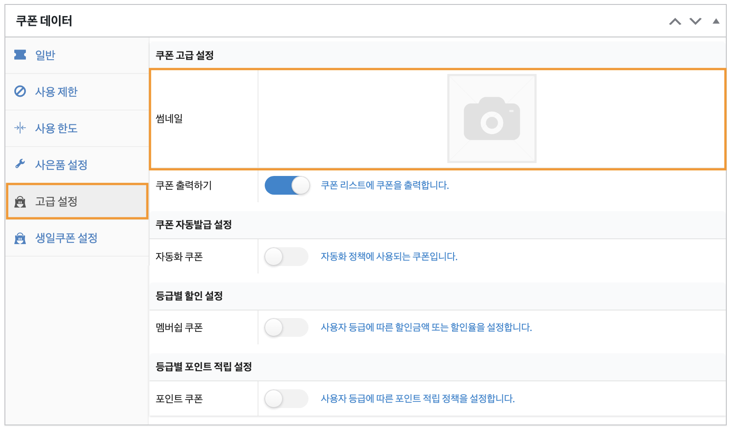This screenshot has width=733, height=433.
Task: Enable the 자동화 쿠폰 toggle
Action: tap(287, 257)
